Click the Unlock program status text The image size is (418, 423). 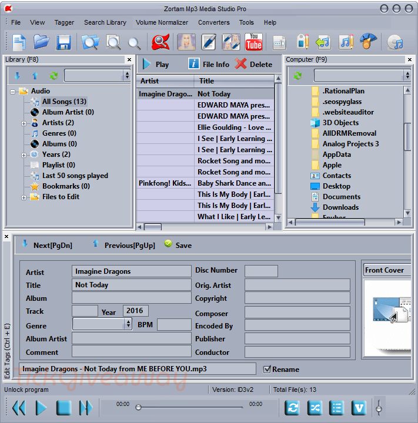coord(26,390)
